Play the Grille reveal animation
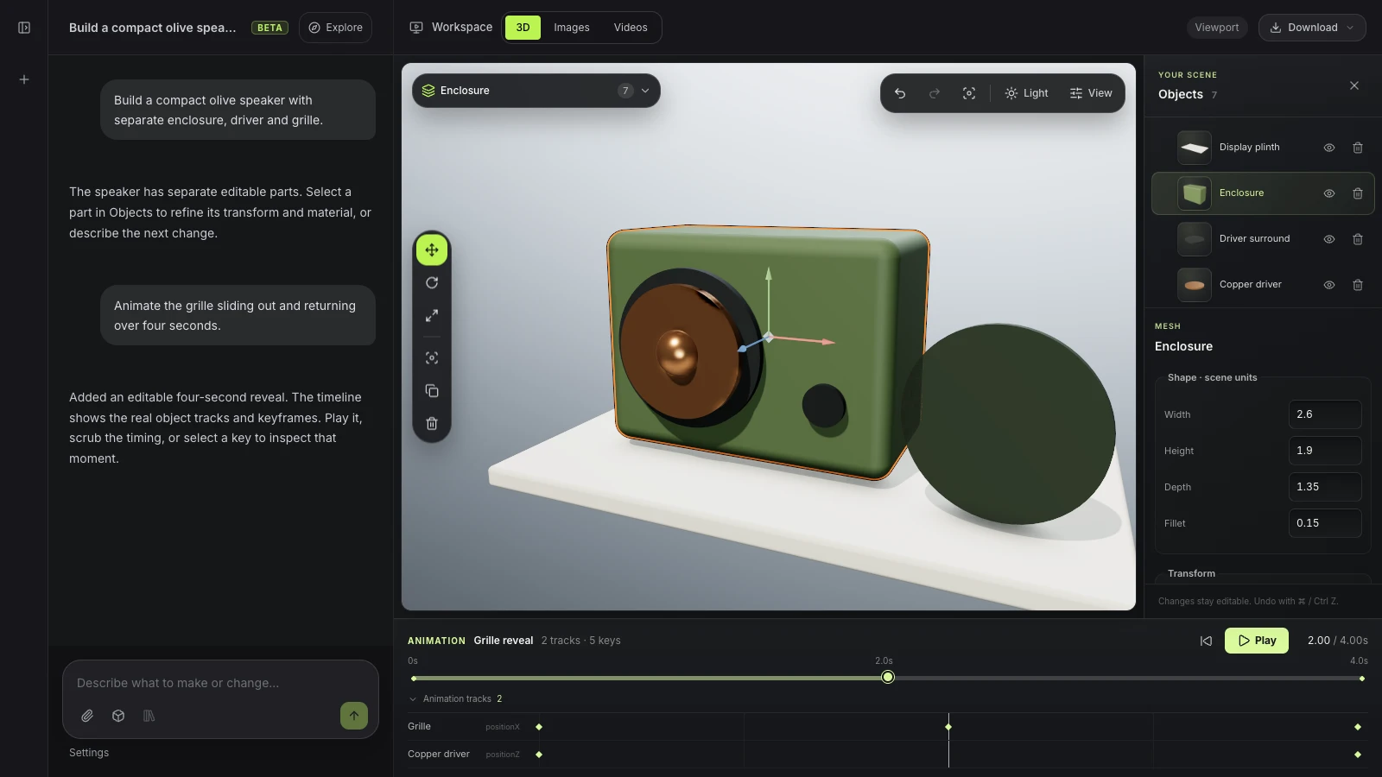 [x=1257, y=641]
